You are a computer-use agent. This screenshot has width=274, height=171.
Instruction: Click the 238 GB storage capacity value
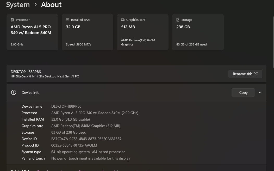pyautogui.click(x=183, y=27)
